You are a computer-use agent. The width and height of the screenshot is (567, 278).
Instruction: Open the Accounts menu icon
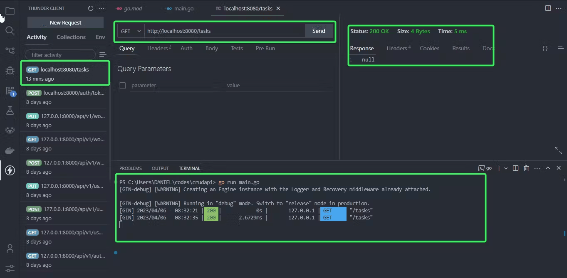point(10,248)
